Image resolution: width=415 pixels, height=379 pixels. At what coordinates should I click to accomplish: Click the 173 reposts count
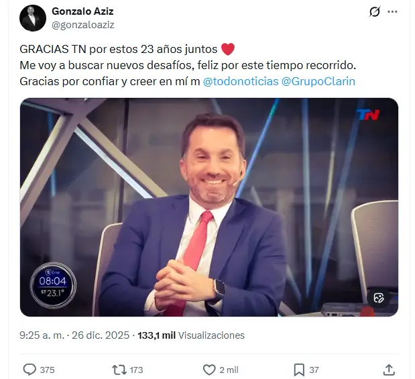(x=136, y=370)
